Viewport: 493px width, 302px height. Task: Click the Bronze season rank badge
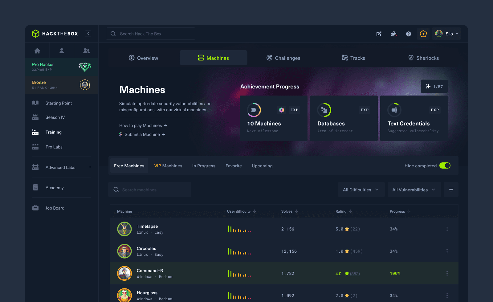click(x=85, y=85)
